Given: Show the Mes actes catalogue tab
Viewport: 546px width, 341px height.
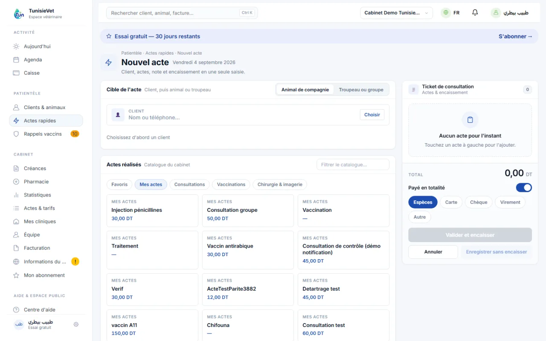Looking at the screenshot, I should tap(151, 185).
